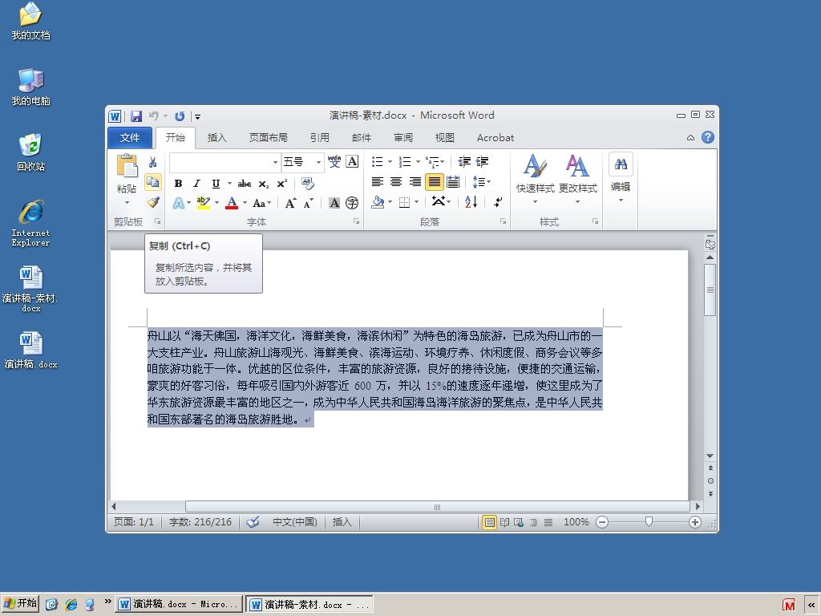Switch to Print Layout view
Viewport: 821px width, 616px height.
pos(489,522)
